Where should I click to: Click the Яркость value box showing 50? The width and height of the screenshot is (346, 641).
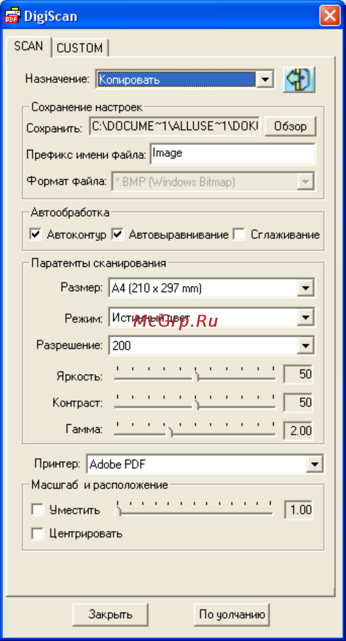pos(298,375)
